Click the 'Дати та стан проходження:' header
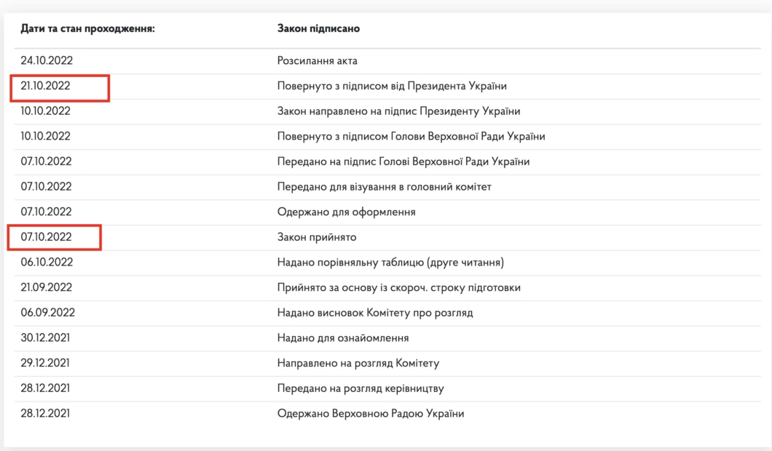This screenshot has height=451, width=772. (x=87, y=29)
